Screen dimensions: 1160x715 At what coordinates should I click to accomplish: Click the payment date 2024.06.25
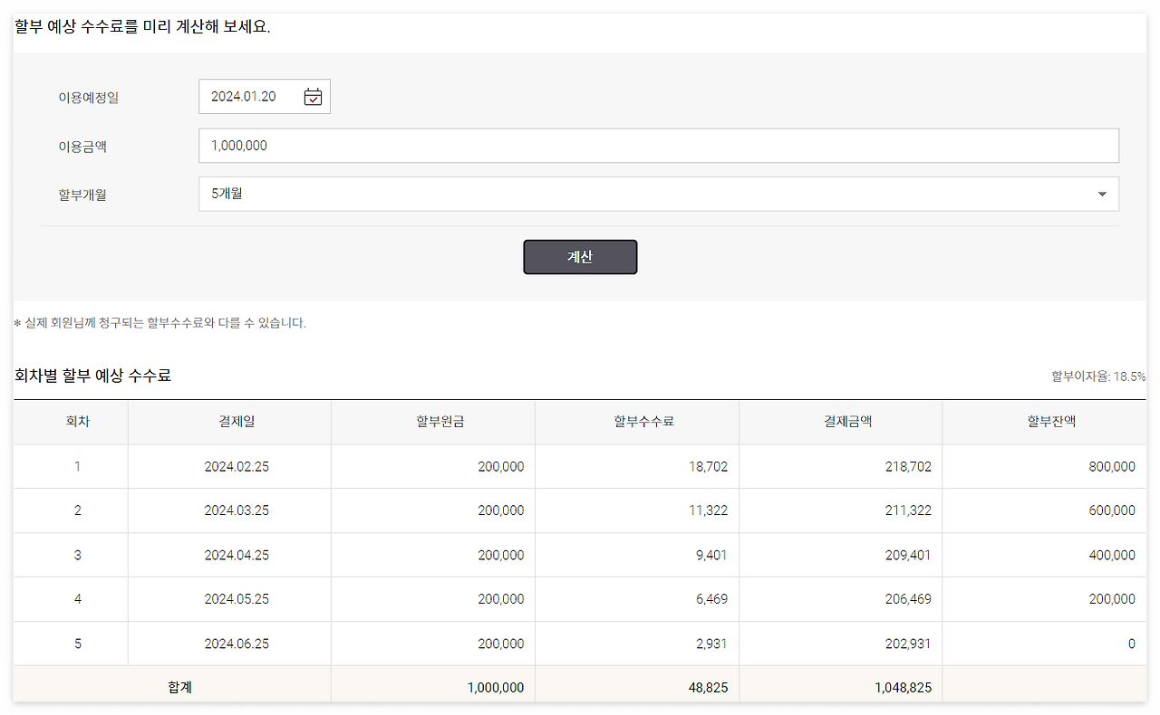pyautogui.click(x=237, y=643)
